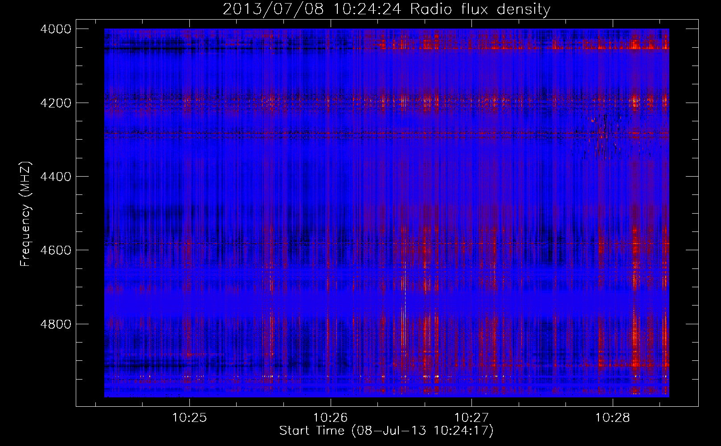Click the 10:26 time tick label
Image resolution: width=721 pixels, height=446 pixels.
(x=330, y=418)
